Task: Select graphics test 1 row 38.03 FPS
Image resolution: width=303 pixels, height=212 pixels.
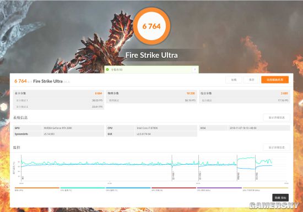Action: (x=58, y=101)
